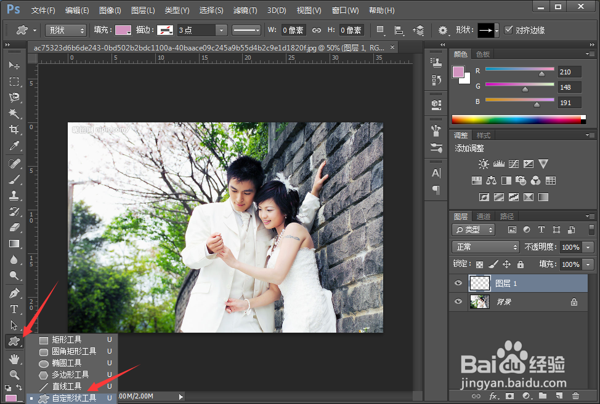
Task: Toggle the align edges checkbox
Action: [508, 30]
